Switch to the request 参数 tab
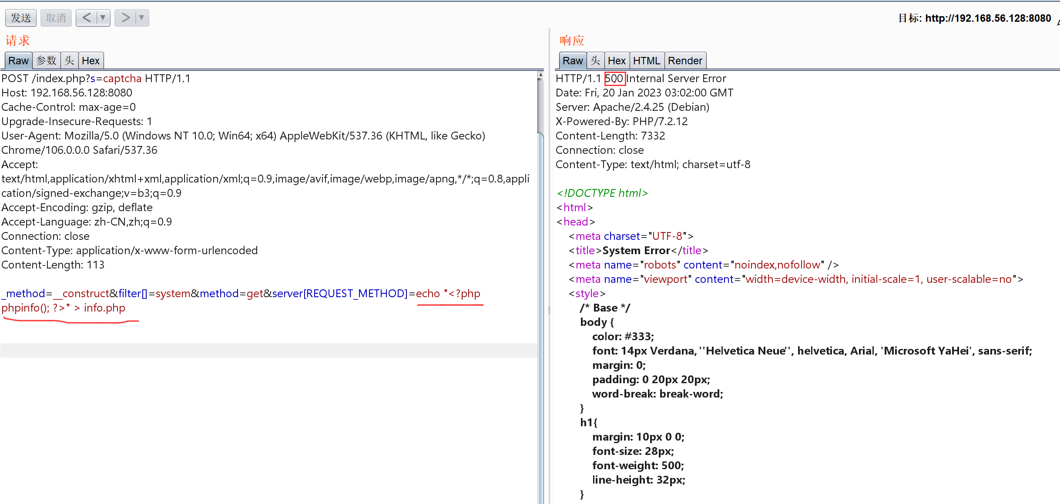The image size is (1060, 504). (x=47, y=60)
